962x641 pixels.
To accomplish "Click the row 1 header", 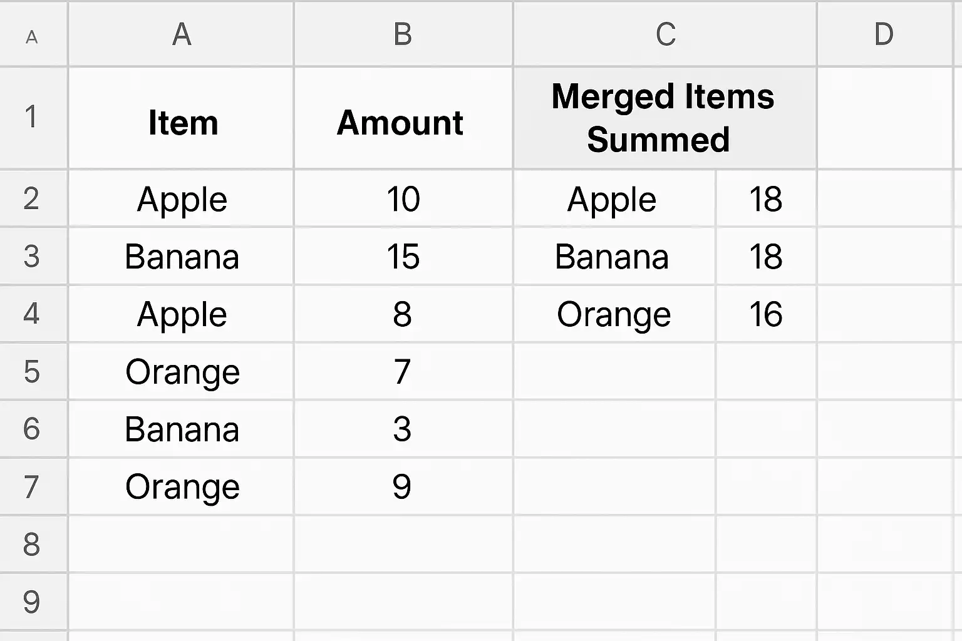I will (x=31, y=117).
